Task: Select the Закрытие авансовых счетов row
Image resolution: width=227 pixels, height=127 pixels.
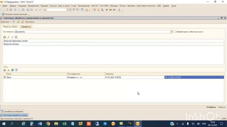Action: tap(113, 41)
